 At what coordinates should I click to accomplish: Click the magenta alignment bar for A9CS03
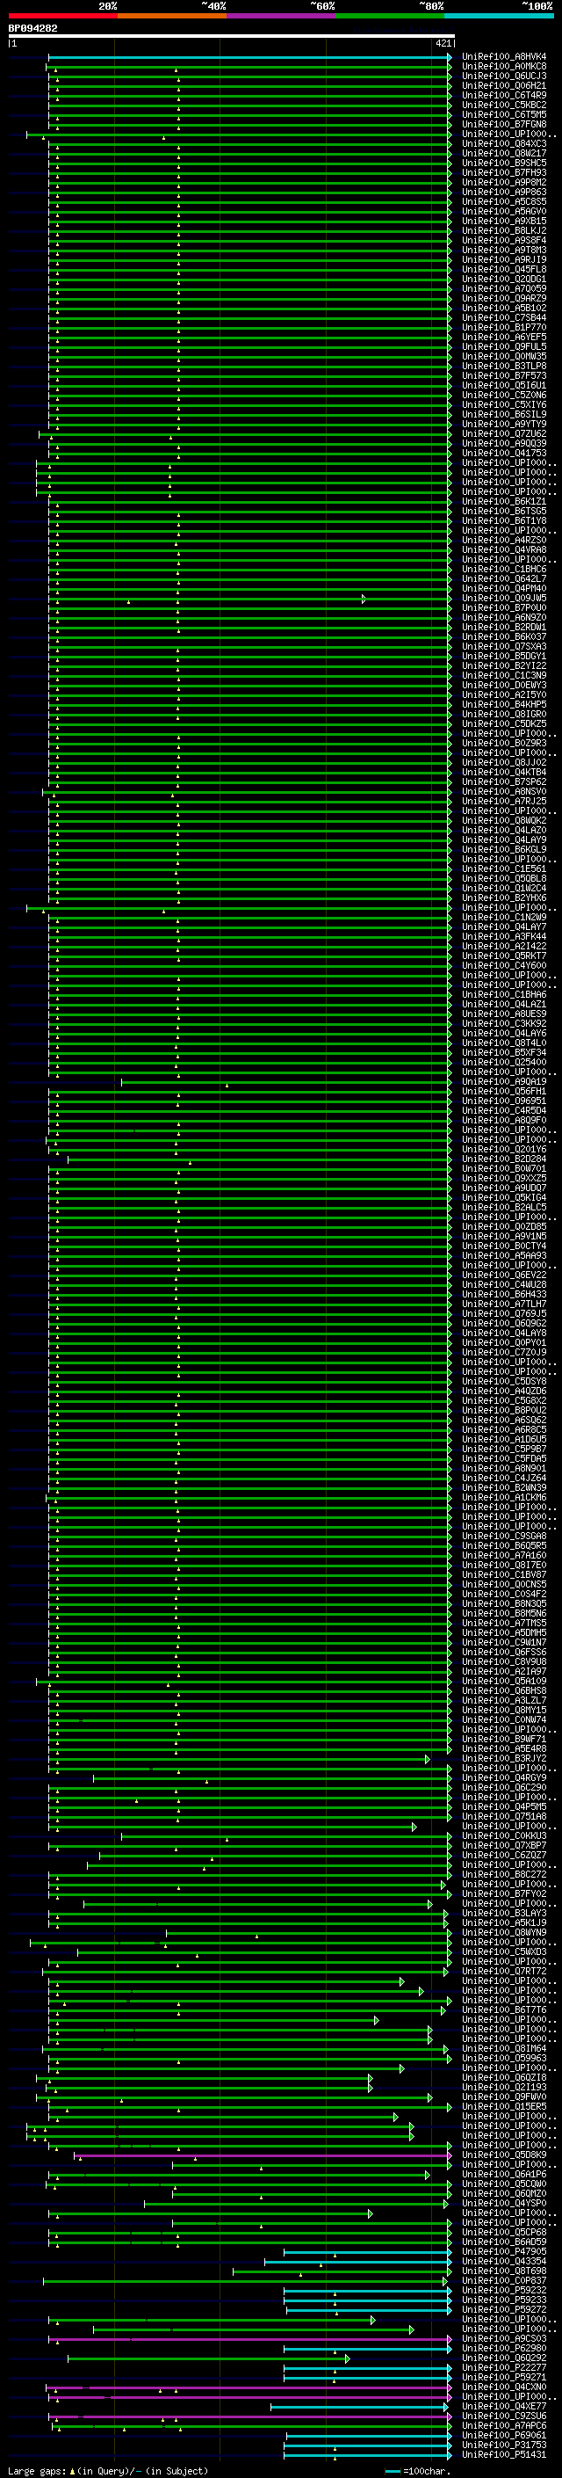(x=249, y=2338)
